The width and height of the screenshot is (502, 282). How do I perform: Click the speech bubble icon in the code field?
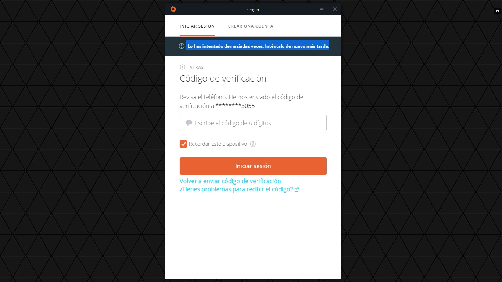189,123
